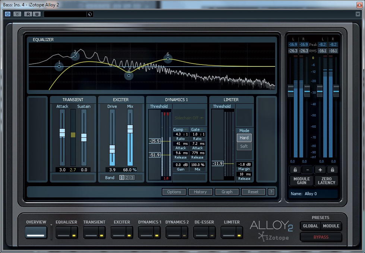Click the compressor ratio 4.3 : 1 field
The image size is (365, 253).
(x=181, y=134)
